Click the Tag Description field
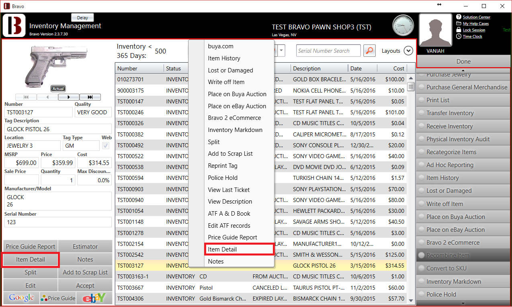 [x=58, y=129]
